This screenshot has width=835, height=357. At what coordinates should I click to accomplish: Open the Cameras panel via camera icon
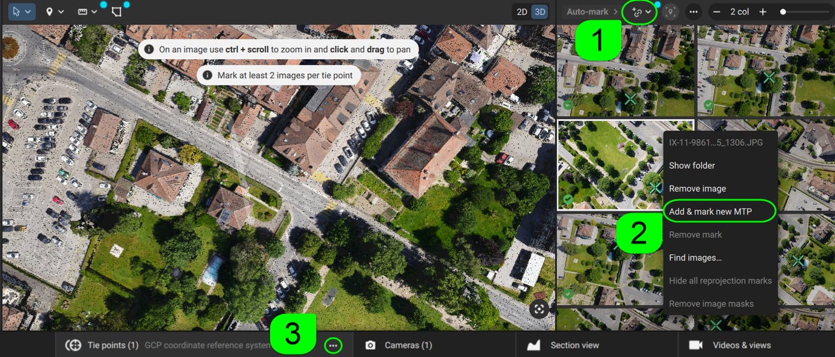371,345
